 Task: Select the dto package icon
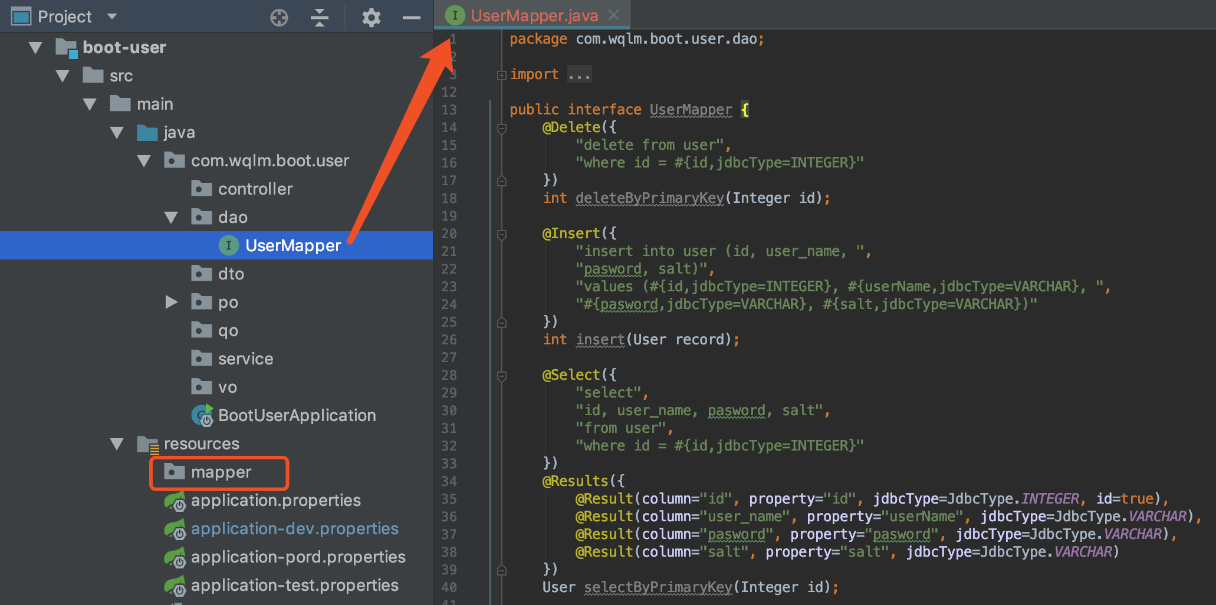[202, 273]
